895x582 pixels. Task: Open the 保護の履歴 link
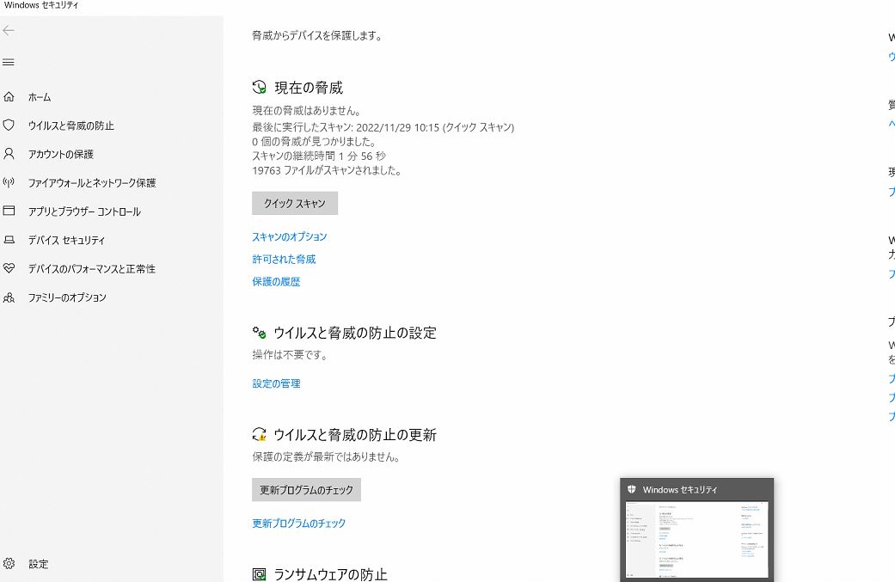276,281
